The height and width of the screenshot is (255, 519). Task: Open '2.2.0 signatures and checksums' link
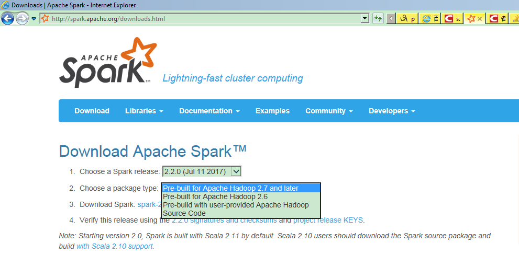224,220
